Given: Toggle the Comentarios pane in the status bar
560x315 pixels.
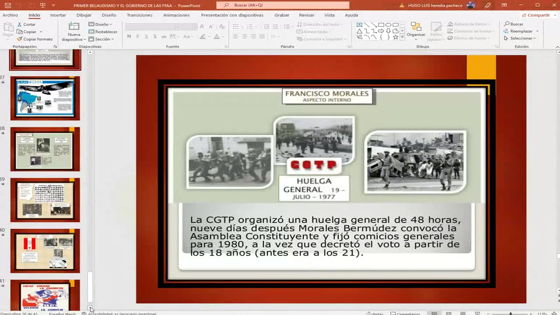Looking at the screenshot, I should point(406,313).
